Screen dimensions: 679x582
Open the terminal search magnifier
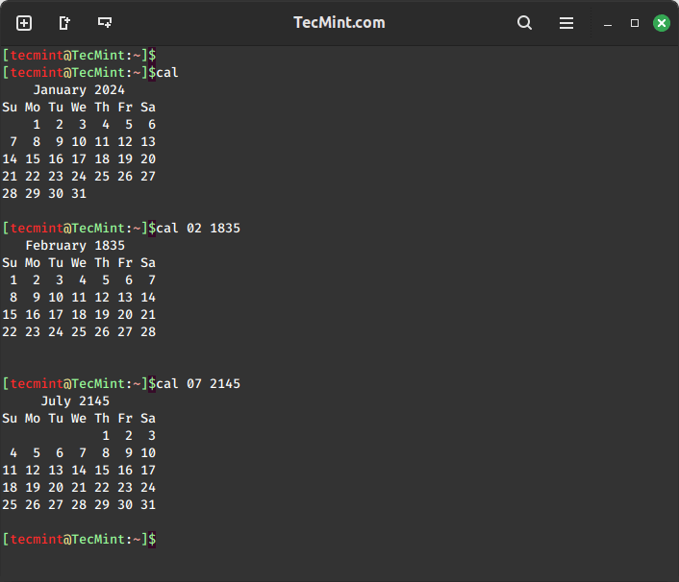coord(524,23)
